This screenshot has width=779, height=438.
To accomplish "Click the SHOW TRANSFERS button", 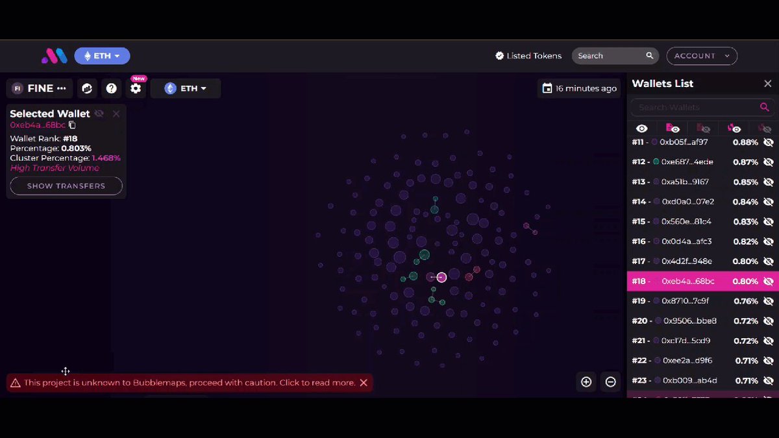I will (x=66, y=186).
